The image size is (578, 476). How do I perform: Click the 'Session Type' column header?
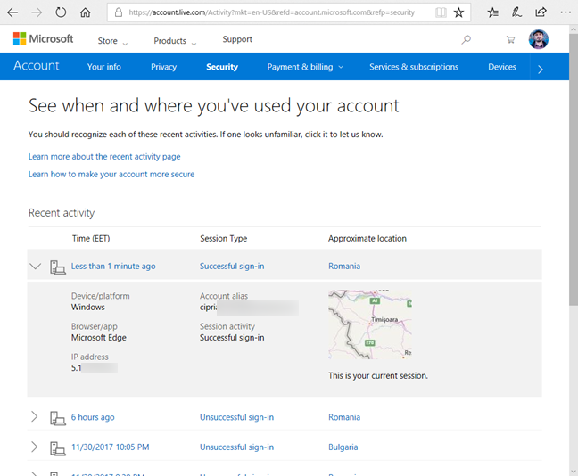pos(223,238)
